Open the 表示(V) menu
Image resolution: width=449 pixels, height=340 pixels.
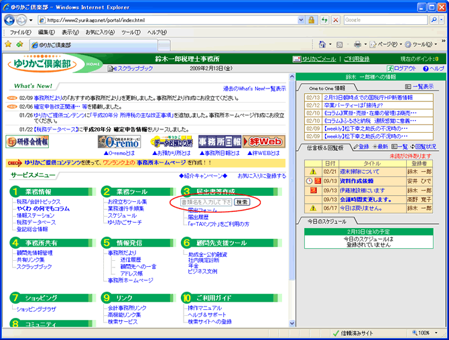70,32
